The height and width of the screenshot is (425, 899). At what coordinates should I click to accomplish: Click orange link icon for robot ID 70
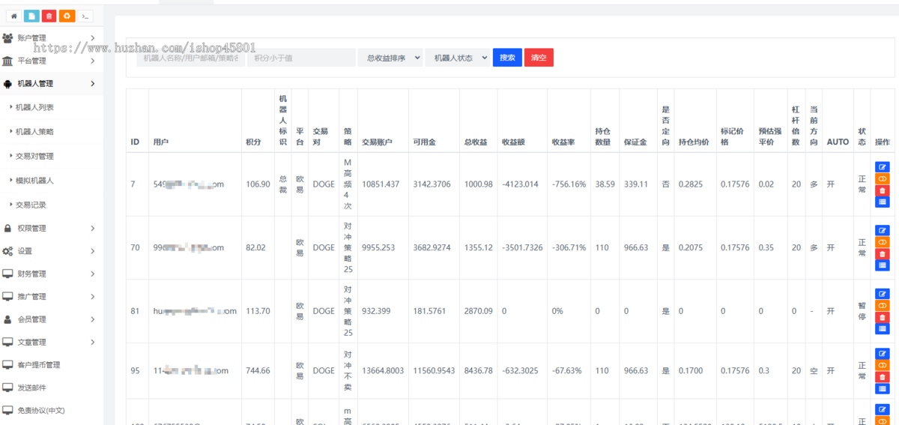(882, 242)
